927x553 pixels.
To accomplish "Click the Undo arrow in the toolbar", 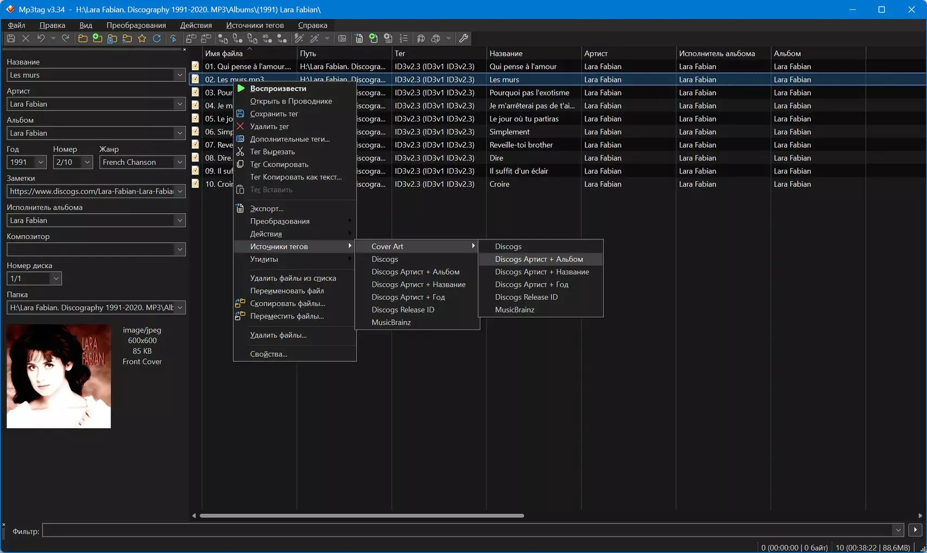I will point(41,38).
